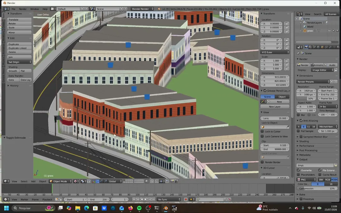
Task: Click the grease pencil draw icon selector
Action: coord(263,102)
